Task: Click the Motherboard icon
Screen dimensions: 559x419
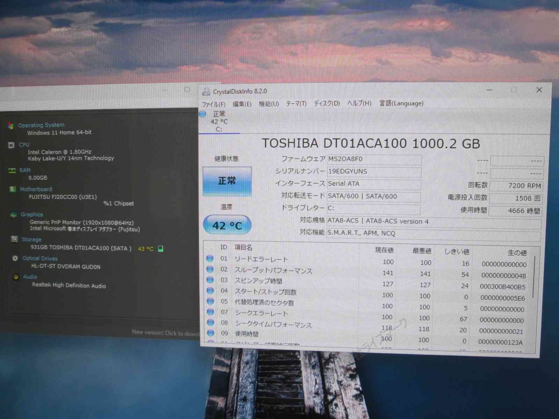Action: pyautogui.click(x=13, y=189)
